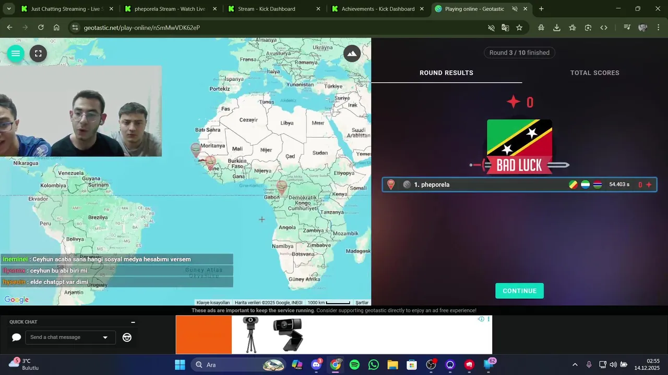Viewport: 668px width, 375px height.
Task: Click the code brackets extension icon
Action: point(604,28)
